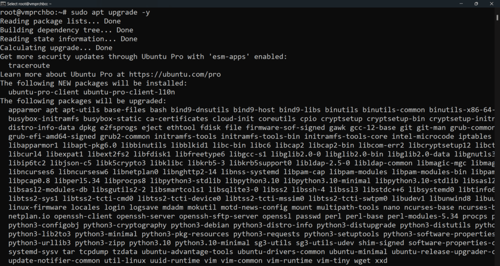Click the terminal app icon in title bar
The image size is (500, 266).
click(3, 3)
